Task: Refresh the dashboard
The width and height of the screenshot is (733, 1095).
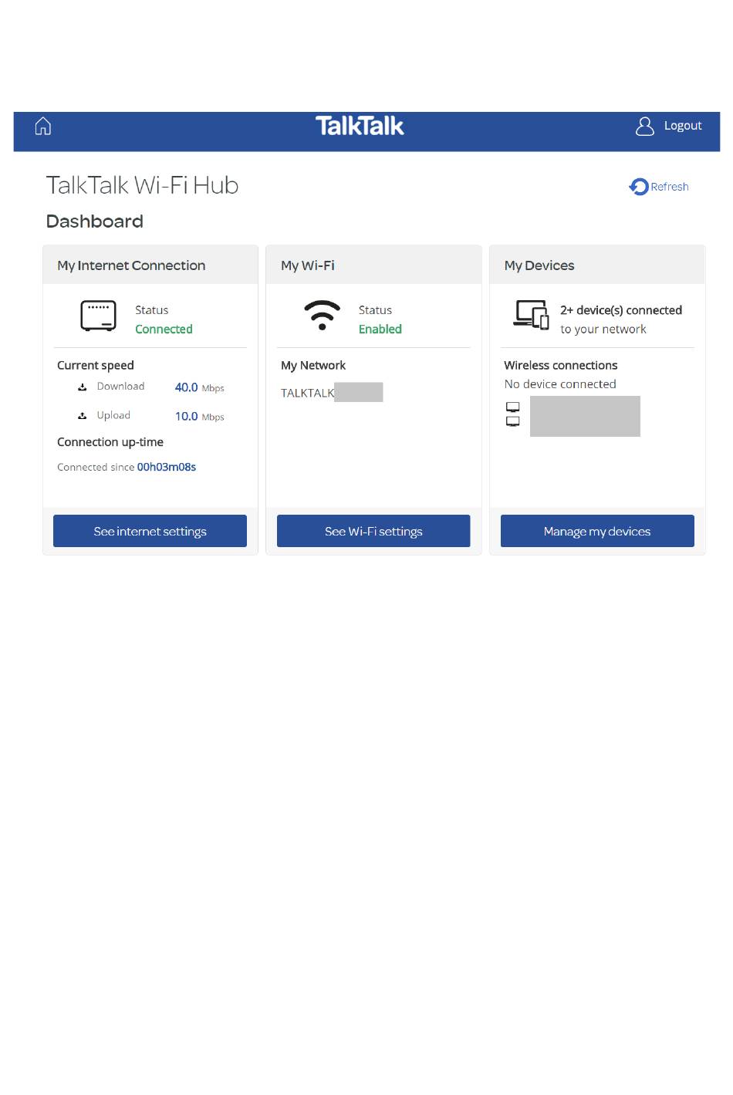Action: 669,187
